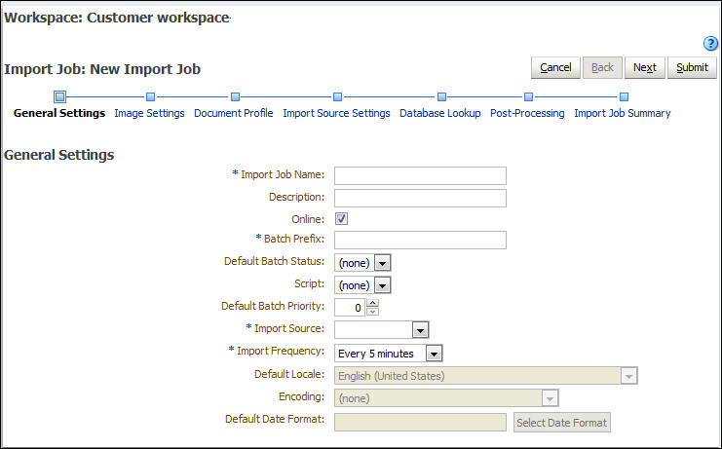The image size is (722, 449).
Task: Decrease Default Batch Priority with down arrow
Action: click(x=372, y=312)
